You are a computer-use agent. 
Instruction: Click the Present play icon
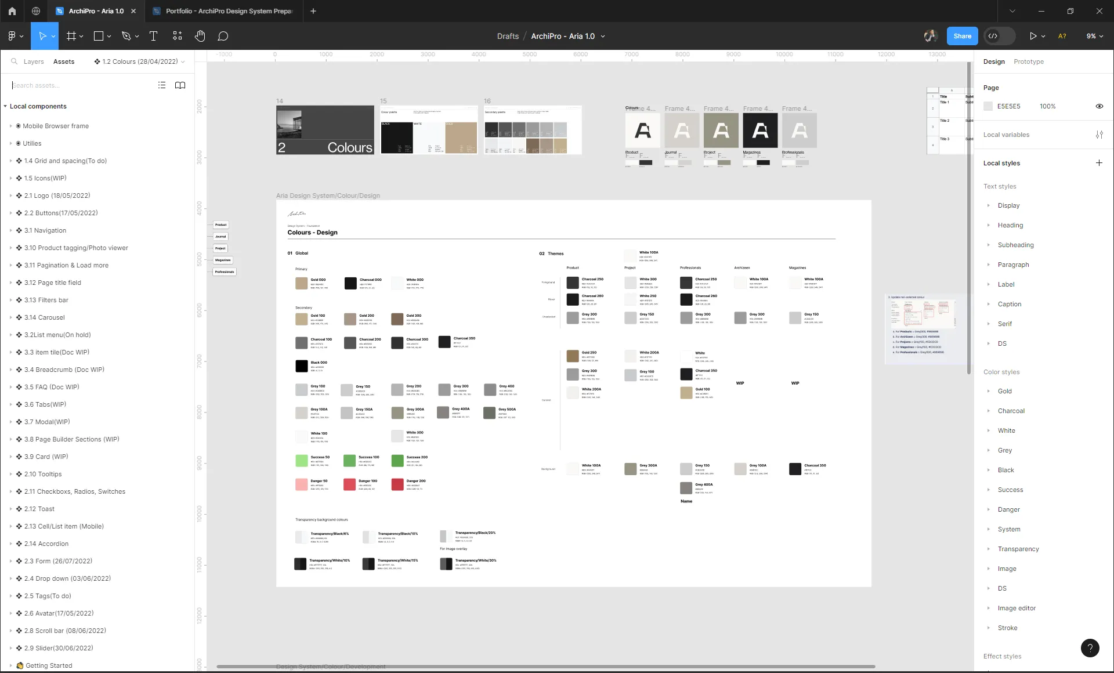1033,36
